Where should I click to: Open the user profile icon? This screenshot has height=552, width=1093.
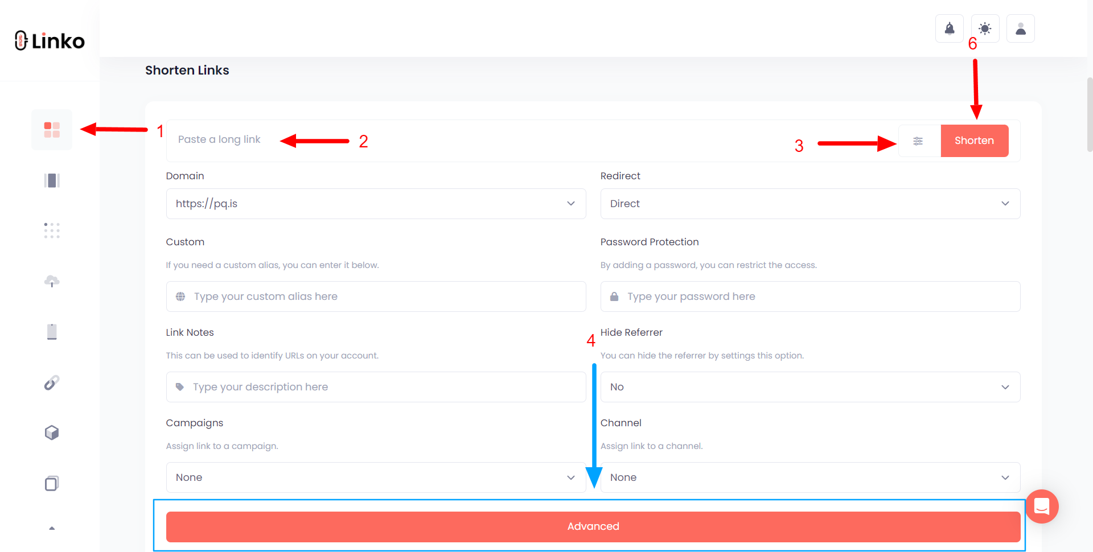point(1021,28)
